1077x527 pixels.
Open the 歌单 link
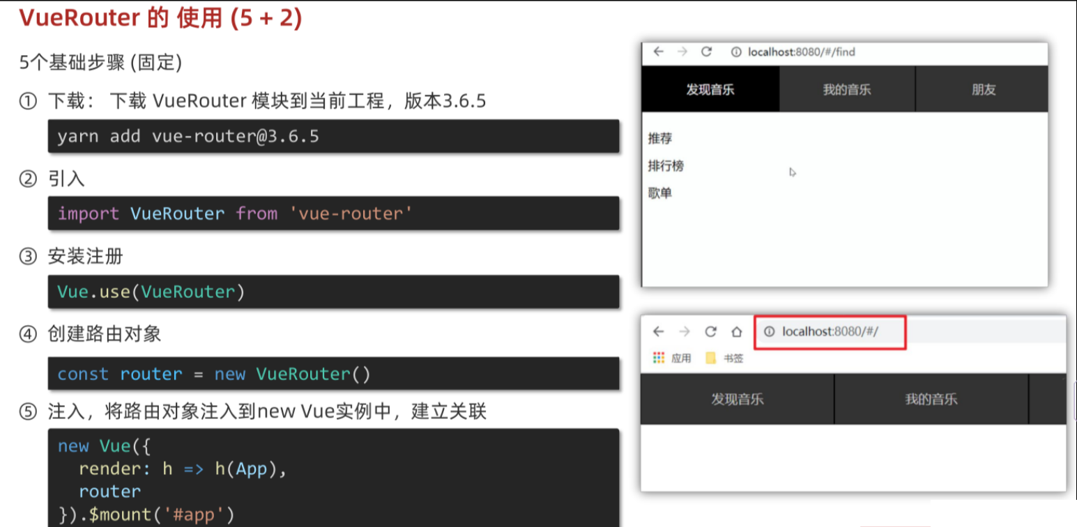[x=659, y=193]
